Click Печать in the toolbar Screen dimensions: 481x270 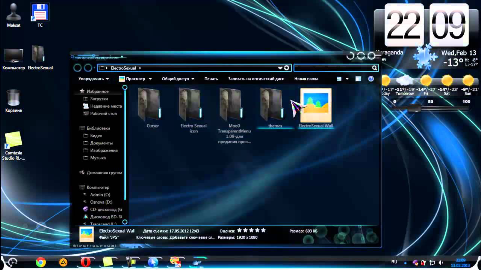[x=211, y=79]
